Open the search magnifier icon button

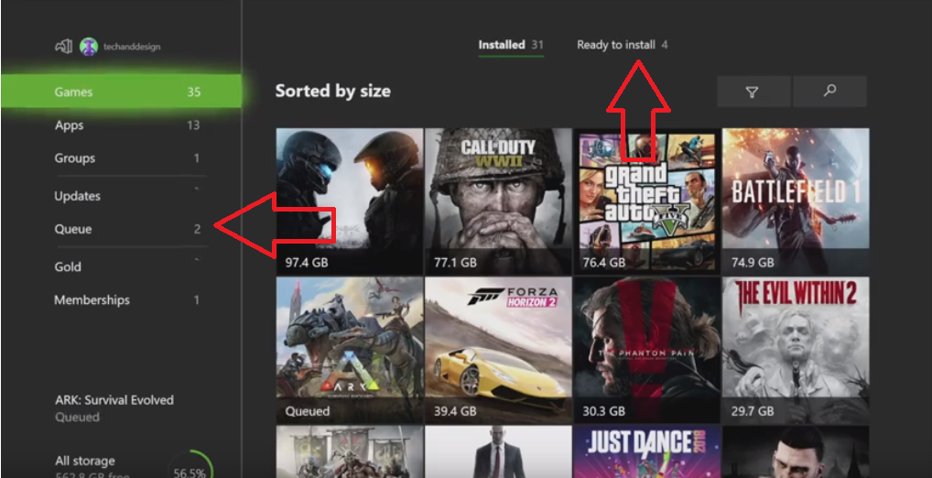click(829, 92)
